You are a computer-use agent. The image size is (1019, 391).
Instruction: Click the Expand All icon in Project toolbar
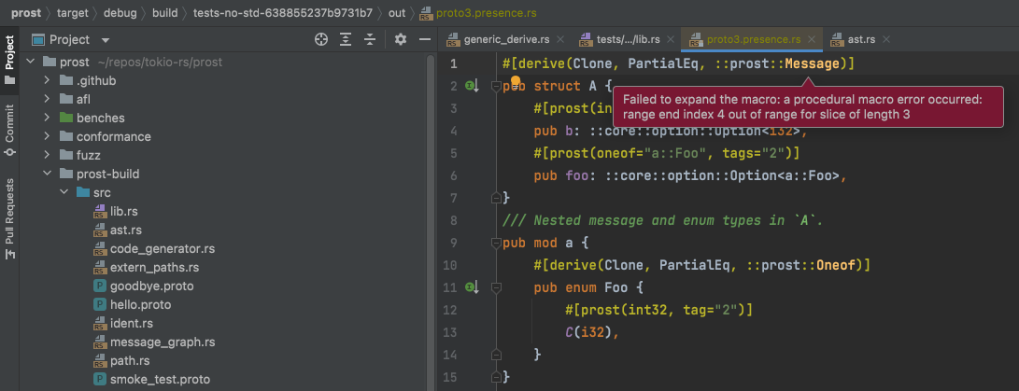[346, 39]
